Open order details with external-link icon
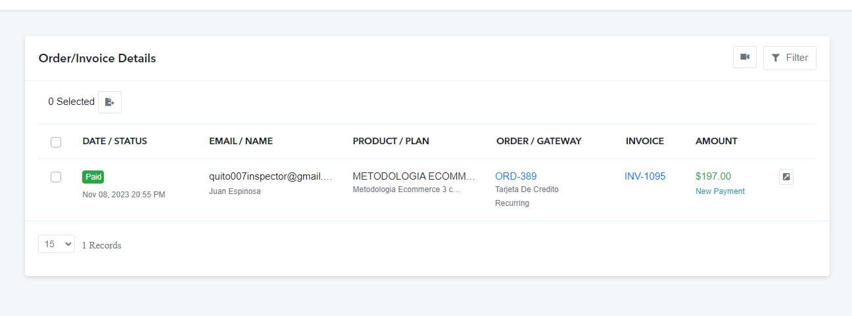Image resolution: width=852 pixels, height=316 pixels. pyautogui.click(x=786, y=177)
